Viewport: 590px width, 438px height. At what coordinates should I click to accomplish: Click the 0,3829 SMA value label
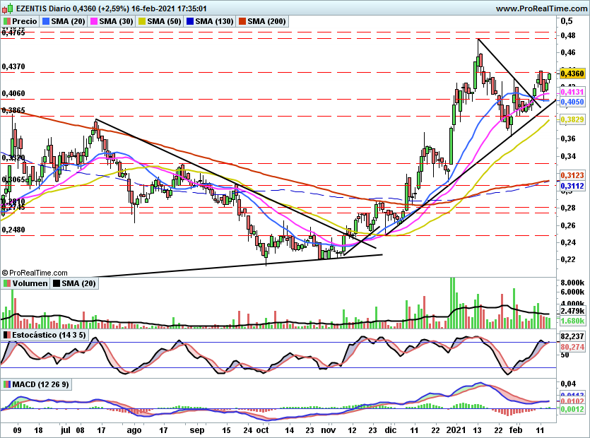click(x=572, y=120)
